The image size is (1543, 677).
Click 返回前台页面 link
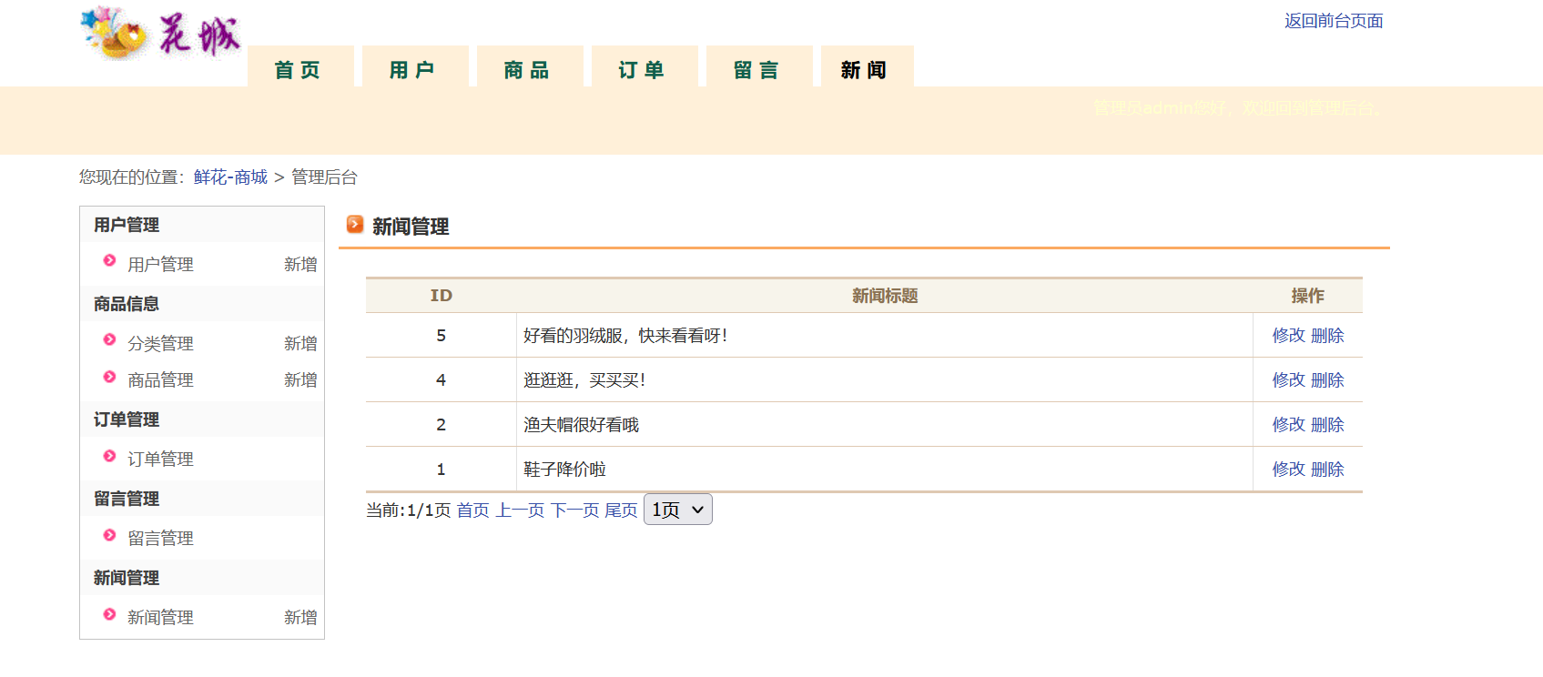tap(1334, 21)
